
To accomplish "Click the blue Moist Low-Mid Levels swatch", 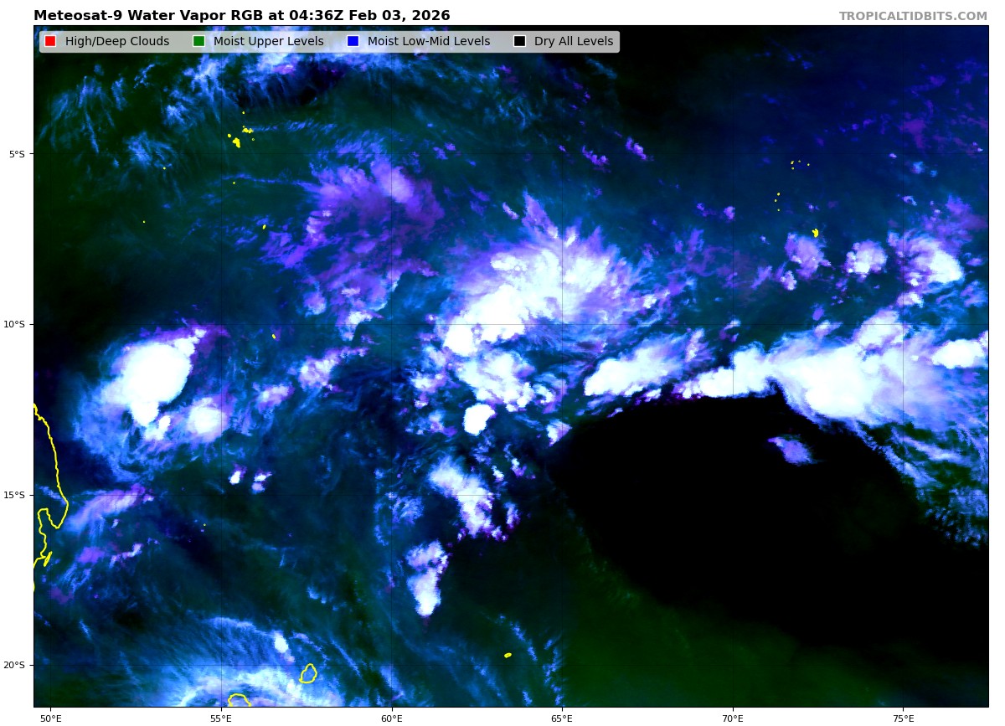I will pyautogui.click(x=353, y=42).
